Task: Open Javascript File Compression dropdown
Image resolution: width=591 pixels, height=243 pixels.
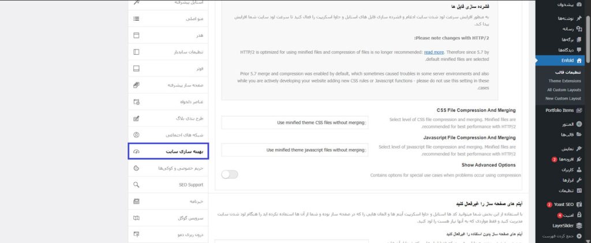Action: [x=295, y=150]
